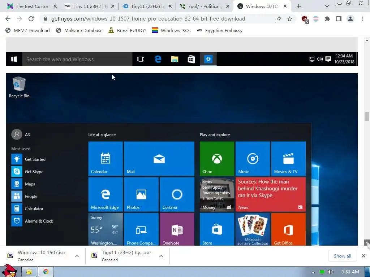370x277 pixels.
Task: Click the address bar URL
Action: click(x=148, y=19)
